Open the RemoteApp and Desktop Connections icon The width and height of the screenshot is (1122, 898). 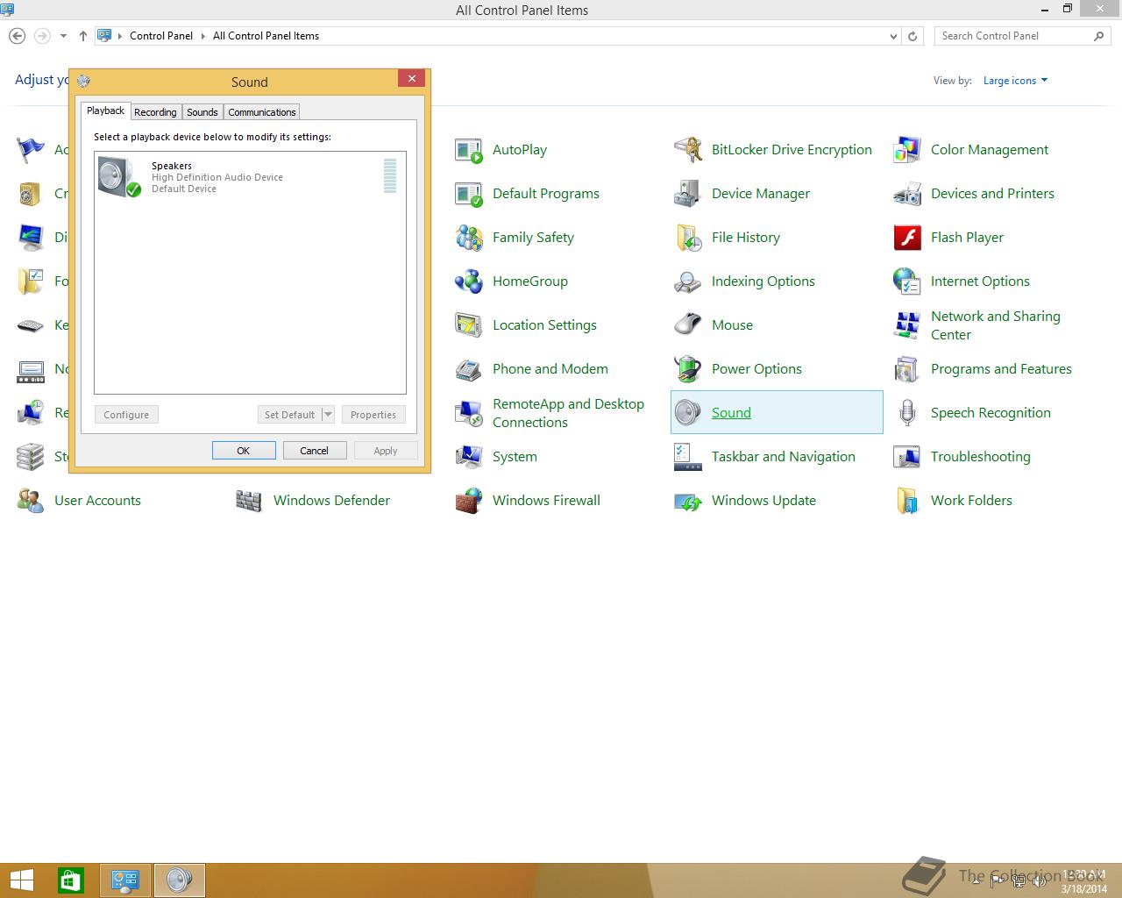(x=469, y=413)
